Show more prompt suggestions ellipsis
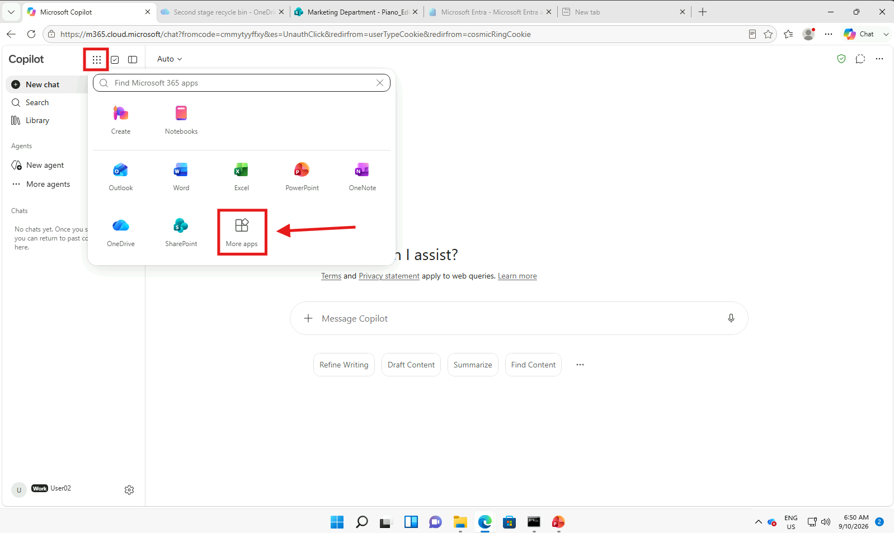 pyautogui.click(x=580, y=365)
